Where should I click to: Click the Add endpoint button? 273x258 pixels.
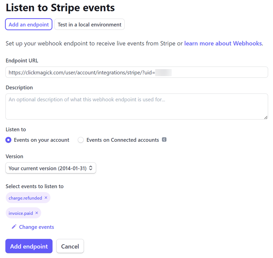point(29,246)
